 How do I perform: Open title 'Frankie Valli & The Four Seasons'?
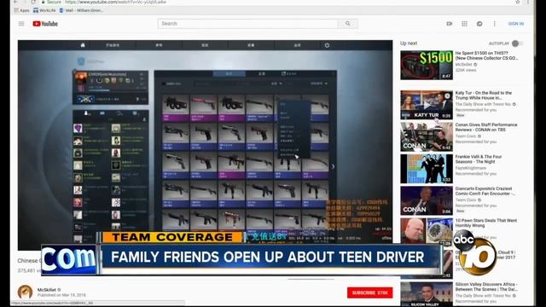click(479, 159)
